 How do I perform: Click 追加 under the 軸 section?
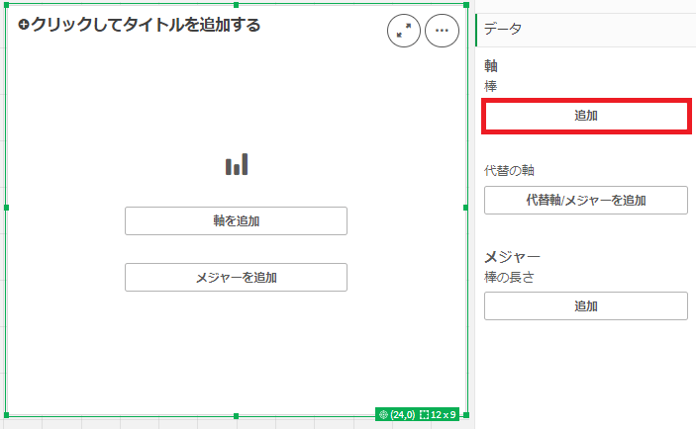pos(585,116)
